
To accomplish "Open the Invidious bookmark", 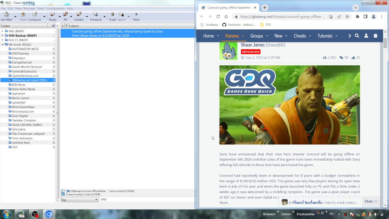I will tap(209, 25).
